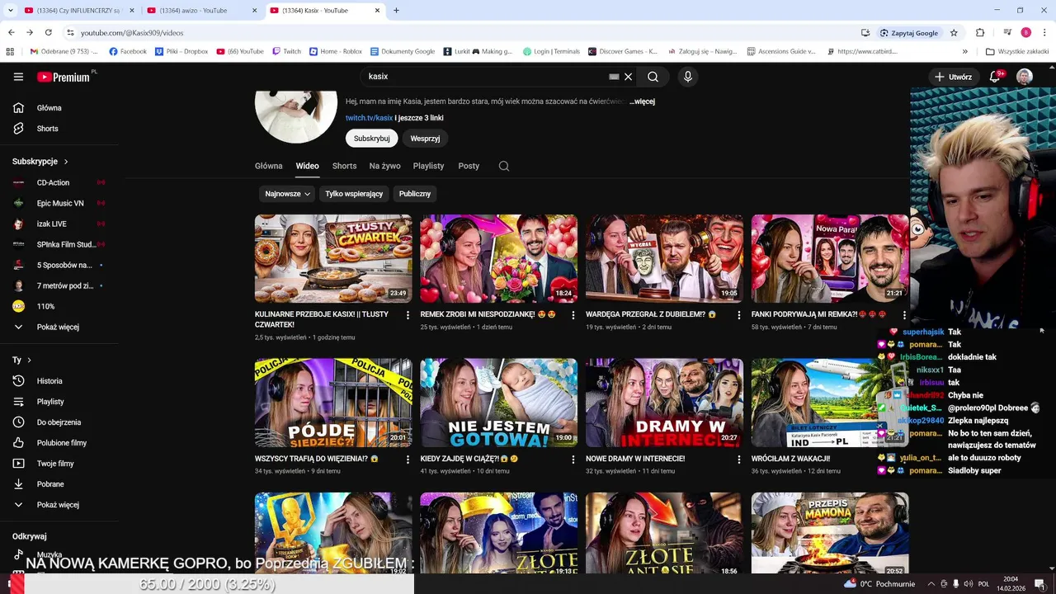1056x594 pixels.
Task: Switch to the Shorts channel tab
Action: tap(344, 166)
